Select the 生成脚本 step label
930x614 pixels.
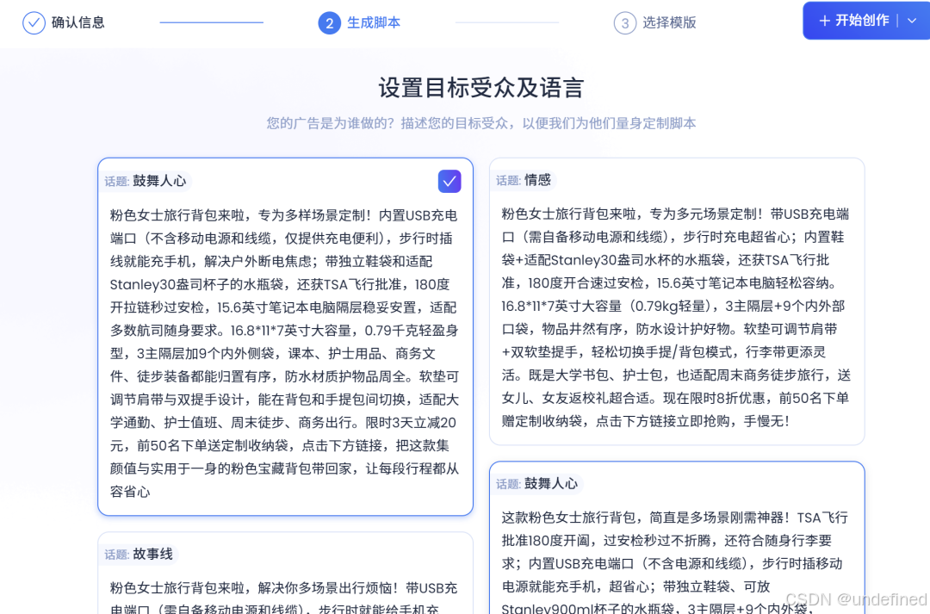(374, 23)
